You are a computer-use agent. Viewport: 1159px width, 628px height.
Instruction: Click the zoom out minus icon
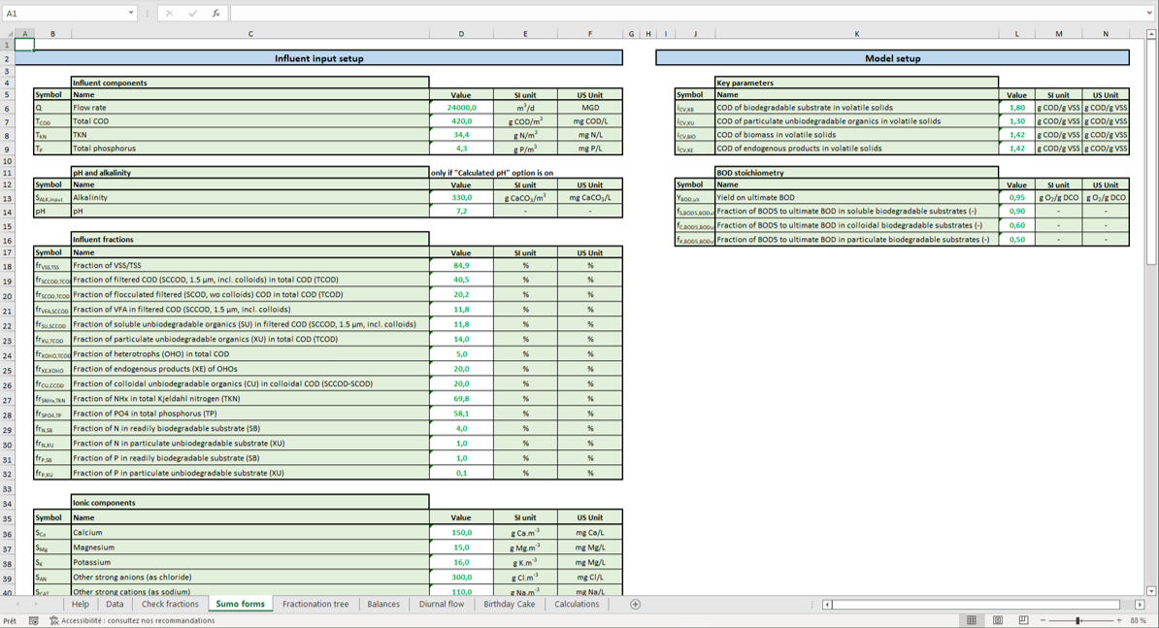pos(1043,620)
